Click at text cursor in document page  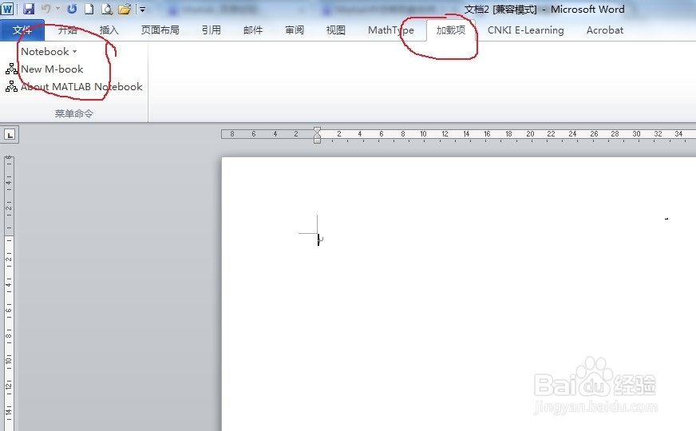318,239
